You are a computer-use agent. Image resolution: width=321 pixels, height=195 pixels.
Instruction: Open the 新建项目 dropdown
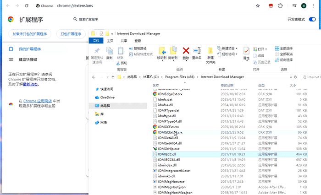pos(228,48)
